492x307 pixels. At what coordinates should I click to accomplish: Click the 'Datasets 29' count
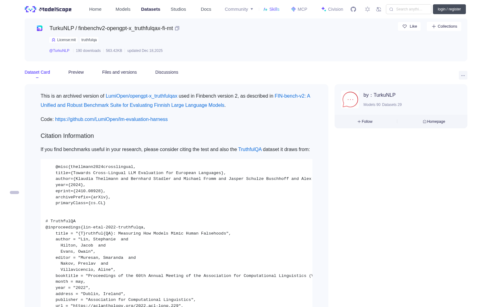point(392,105)
